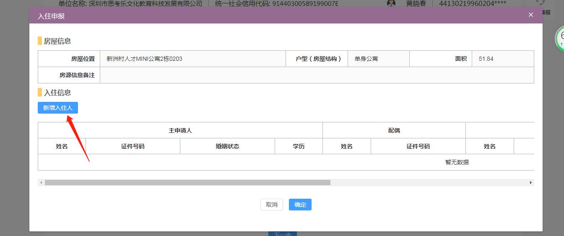The image size is (564, 236).
Task: Click the 房源信息备注 empty value field
Action: 317,75
